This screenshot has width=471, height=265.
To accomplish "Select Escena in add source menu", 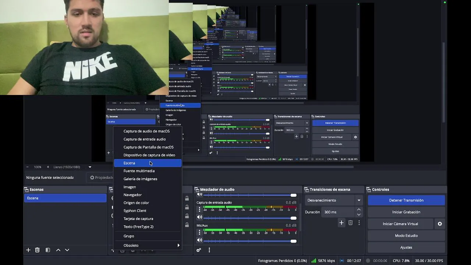I will coord(148,163).
